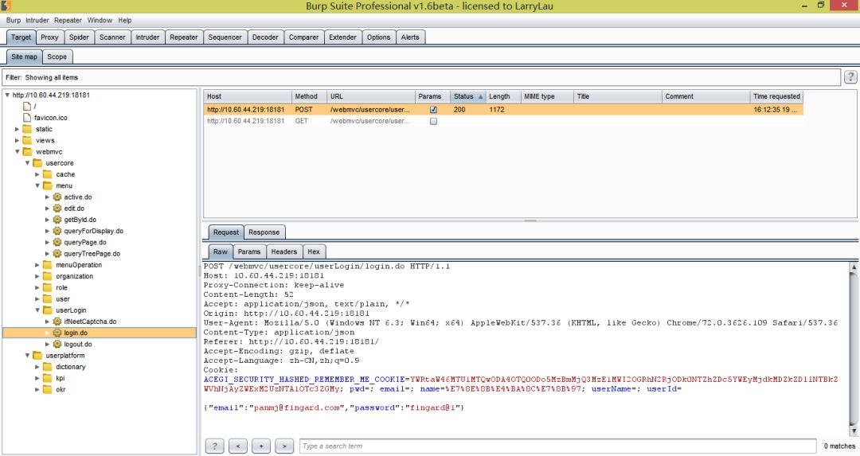Image resolution: width=860 pixels, height=456 pixels.
Task: Click the root slash file icon
Action: pos(27,106)
